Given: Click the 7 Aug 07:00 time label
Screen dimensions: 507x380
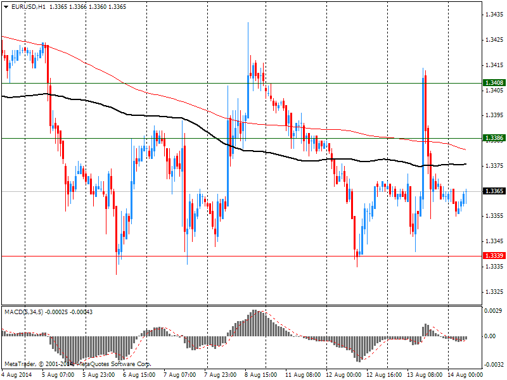Looking at the screenshot, I should click(x=180, y=375).
